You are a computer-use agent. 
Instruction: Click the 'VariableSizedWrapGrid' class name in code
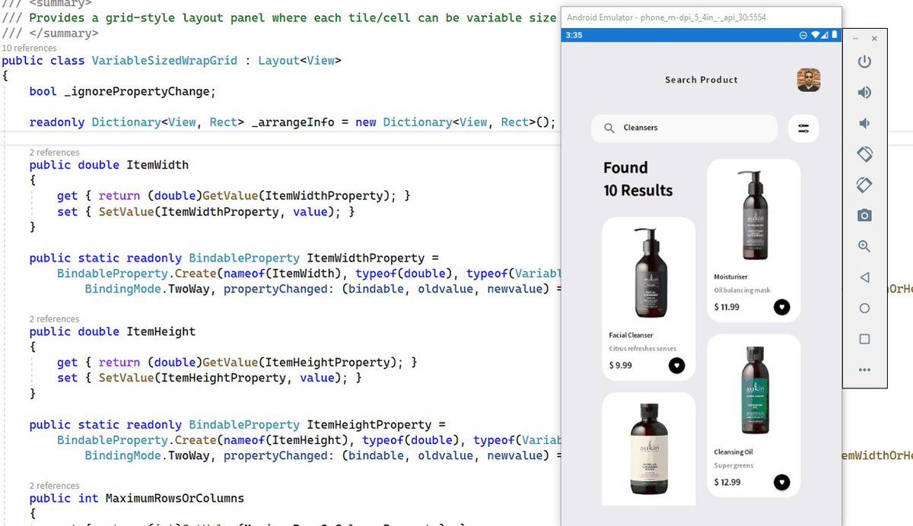pyautogui.click(x=164, y=61)
